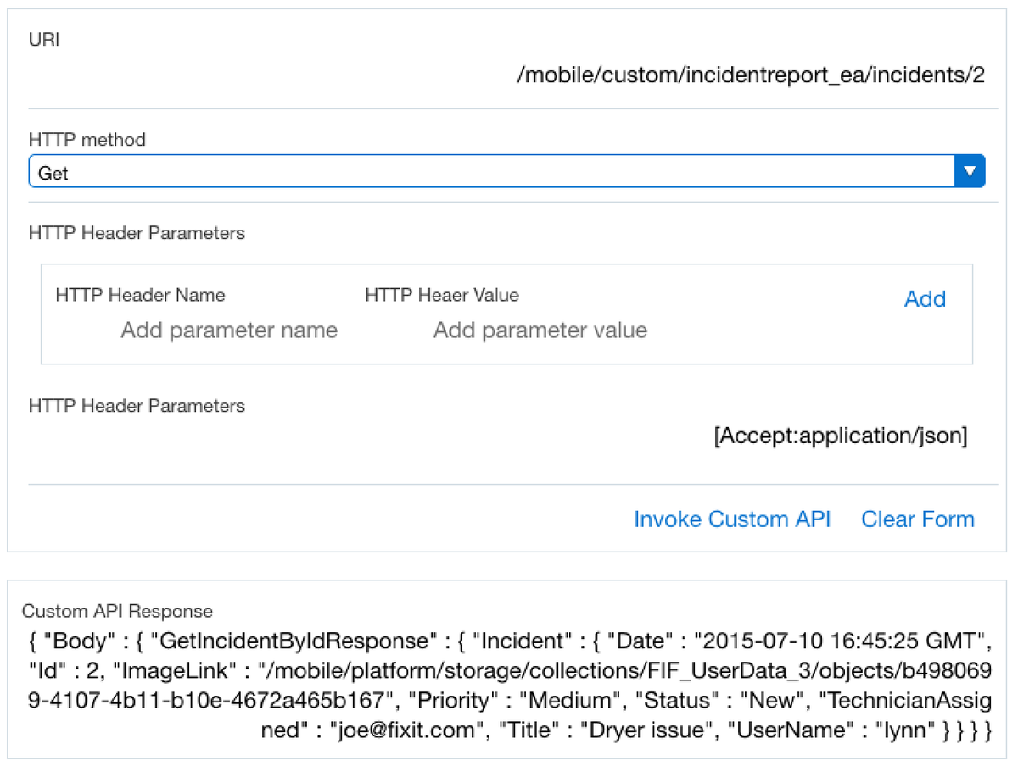Image resolution: width=1018 pixels, height=766 pixels.
Task: Click the blue dropdown arrow for HTTP method
Action: (x=969, y=171)
